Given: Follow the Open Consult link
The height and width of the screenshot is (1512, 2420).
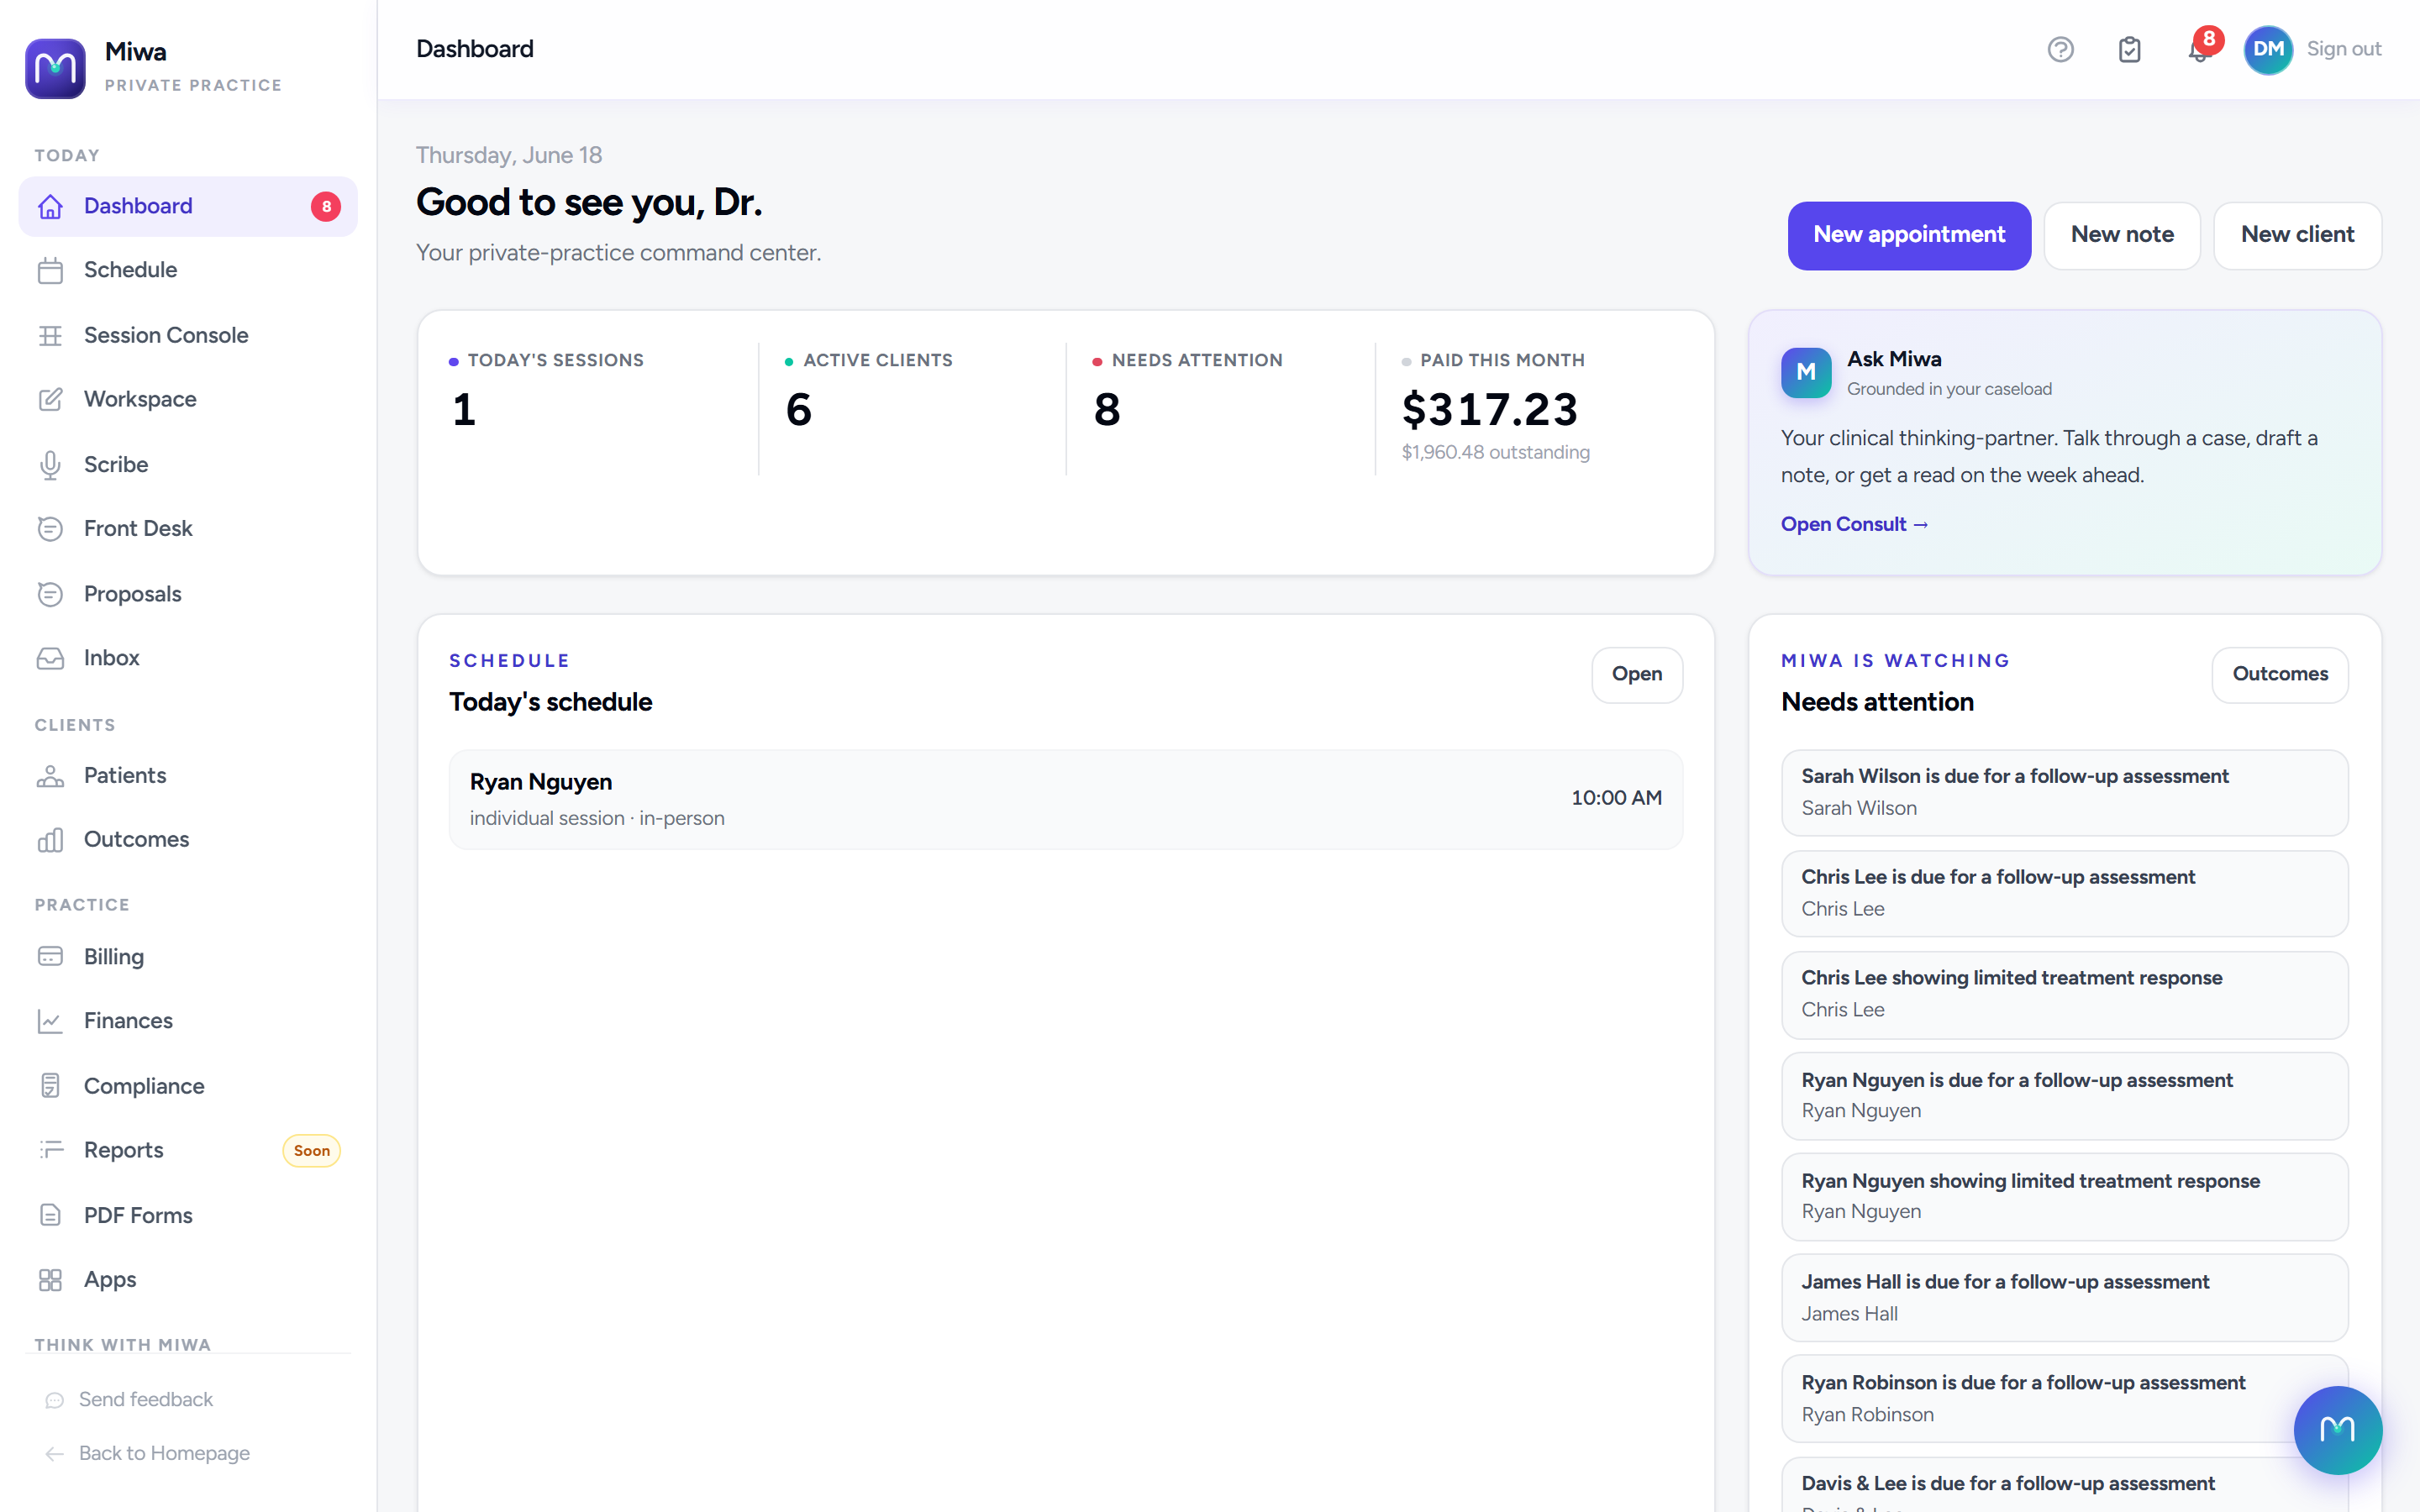Looking at the screenshot, I should (x=1854, y=524).
